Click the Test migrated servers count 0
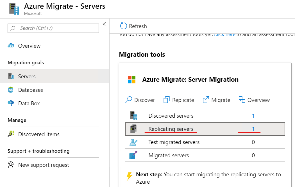This screenshot has height=187, width=295. (x=253, y=142)
